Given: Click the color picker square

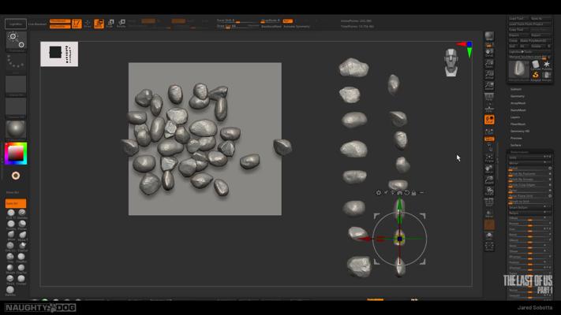Looking at the screenshot, I should pos(16,153).
